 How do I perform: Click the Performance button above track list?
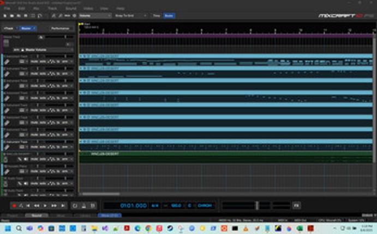coord(60,28)
